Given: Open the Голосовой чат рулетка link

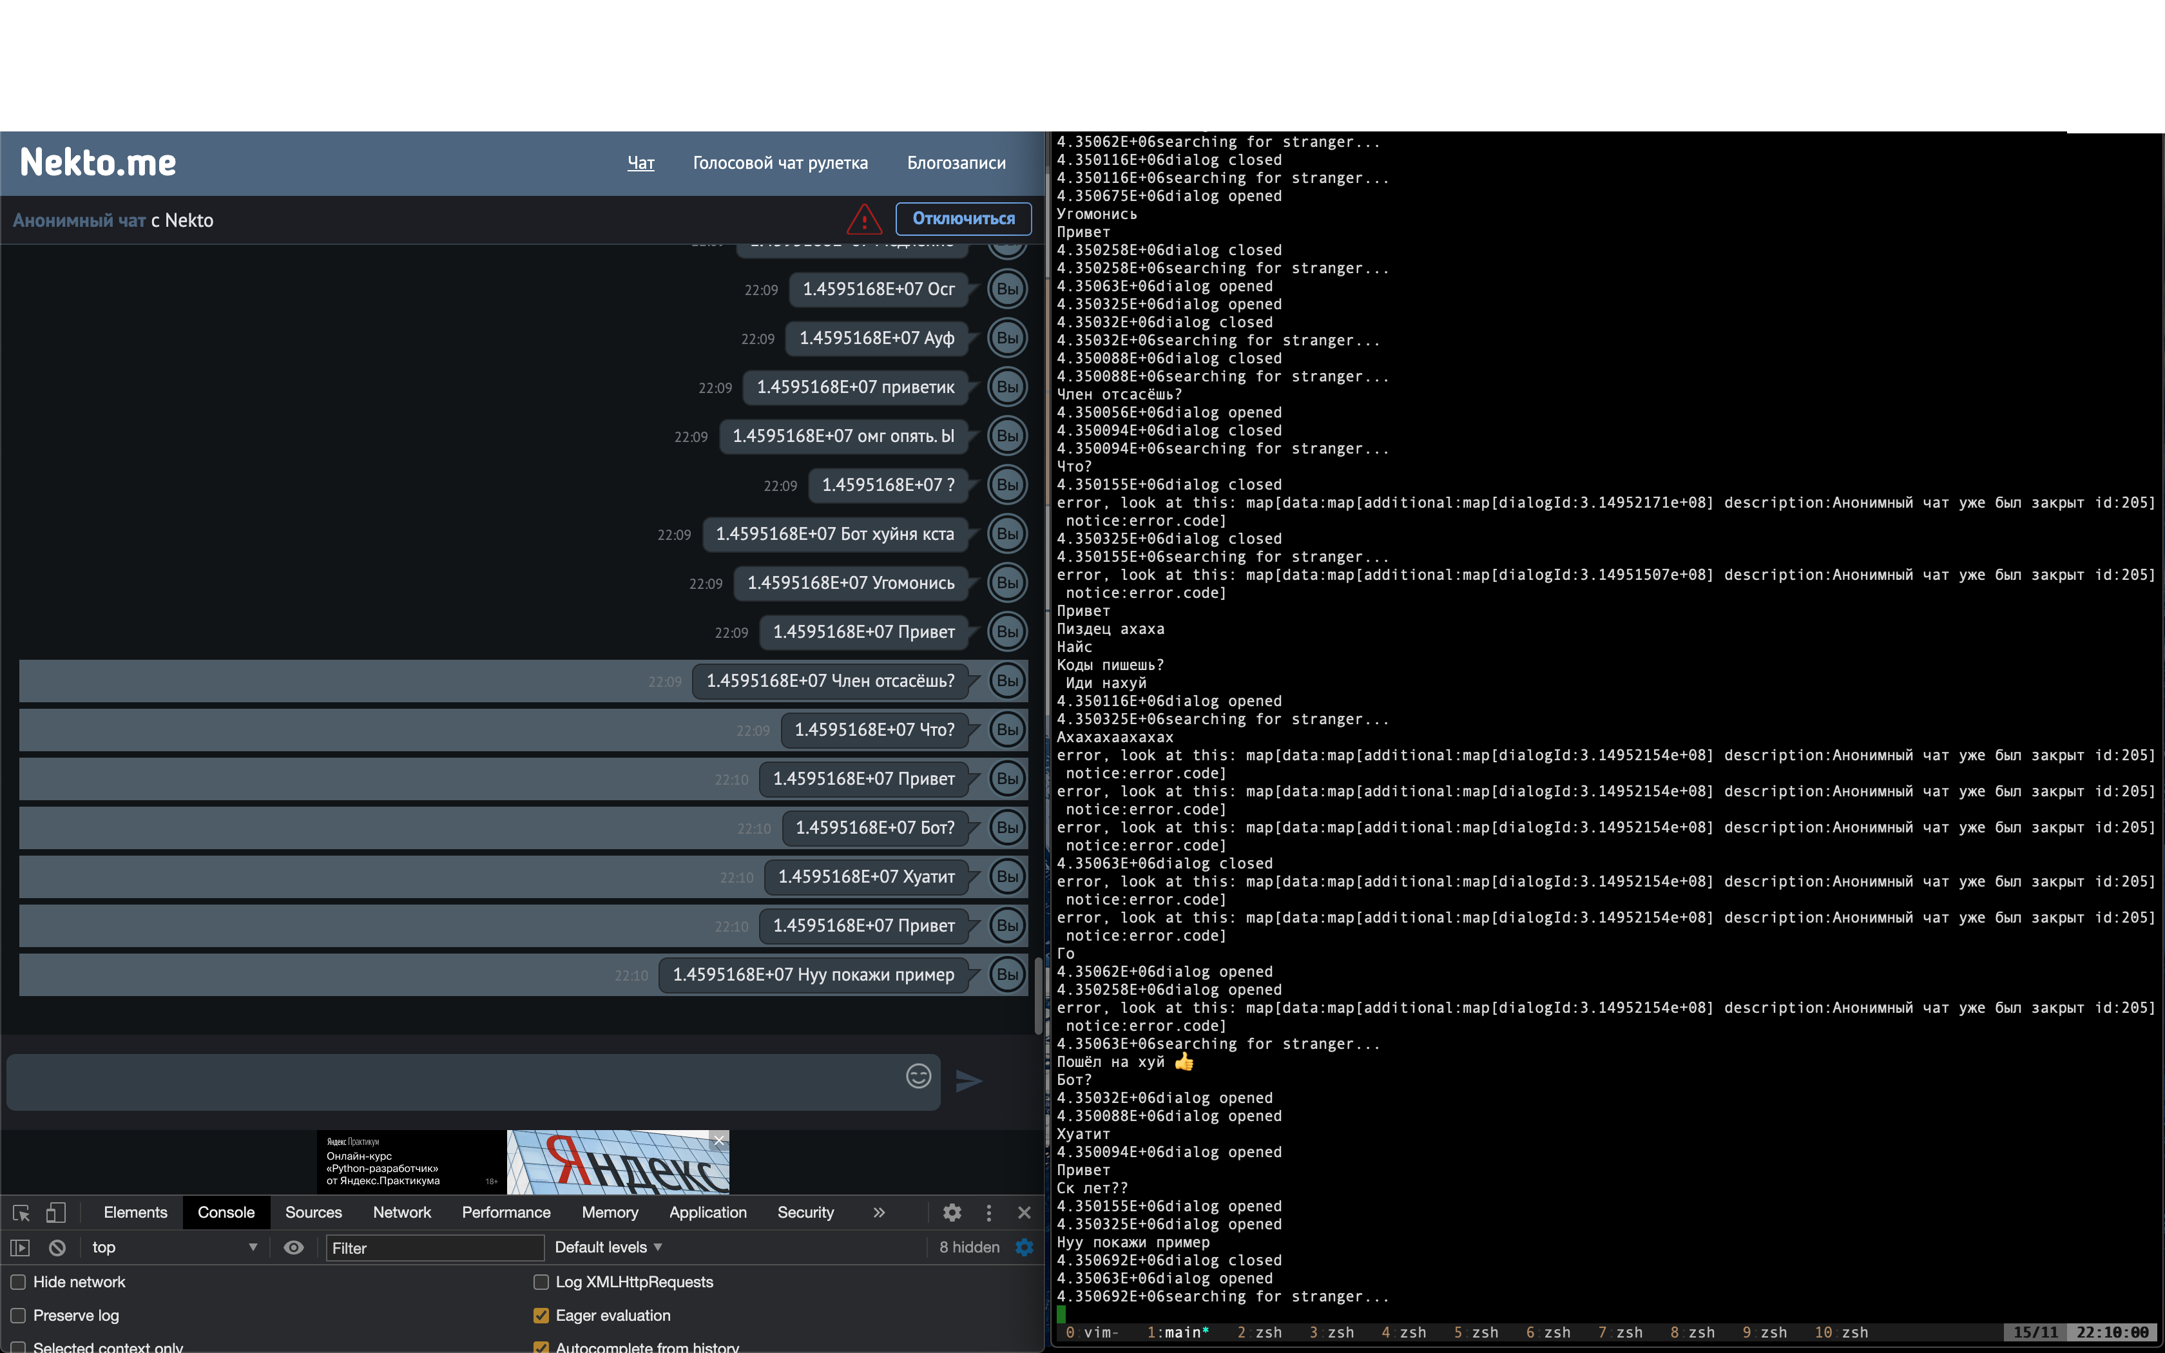Looking at the screenshot, I should (x=780, y=163).
